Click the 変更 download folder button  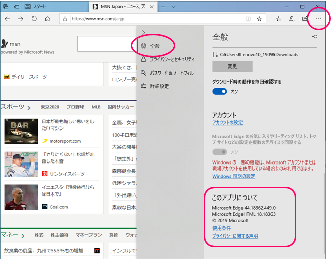click(232, 66)
